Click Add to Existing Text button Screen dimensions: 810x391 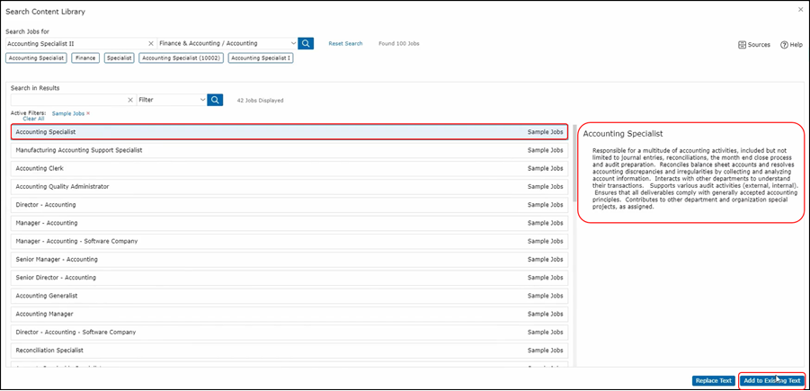pos(771,380)
